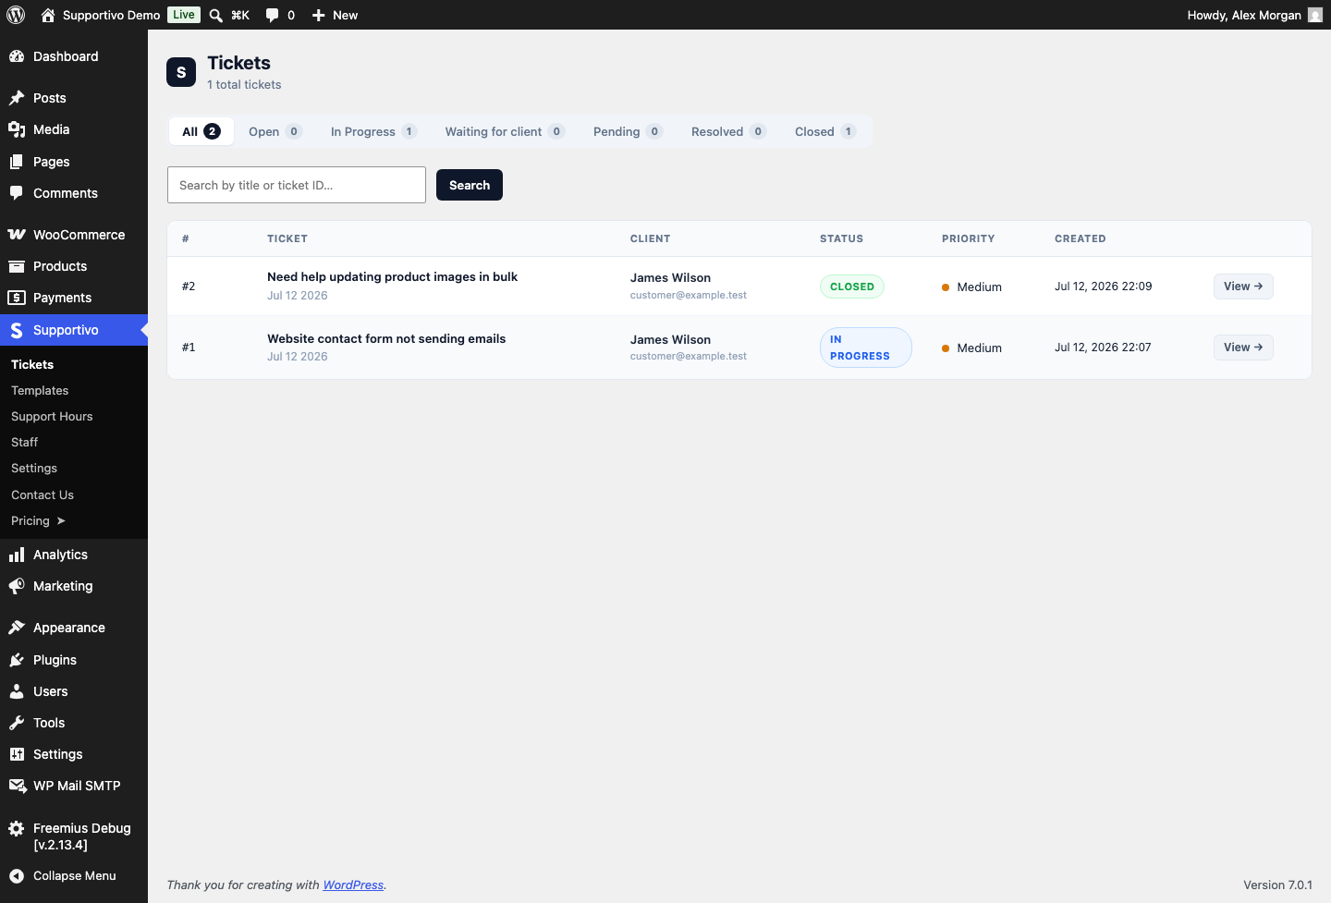Click the '#2' ticket number cell

(189, 287)
